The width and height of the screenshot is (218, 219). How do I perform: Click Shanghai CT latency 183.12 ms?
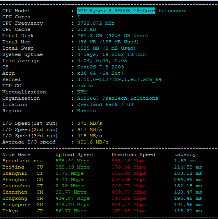click(x=188, y=173)
